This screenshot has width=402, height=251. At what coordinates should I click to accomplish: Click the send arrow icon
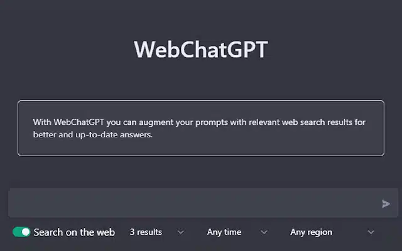(x=386, y=204)
